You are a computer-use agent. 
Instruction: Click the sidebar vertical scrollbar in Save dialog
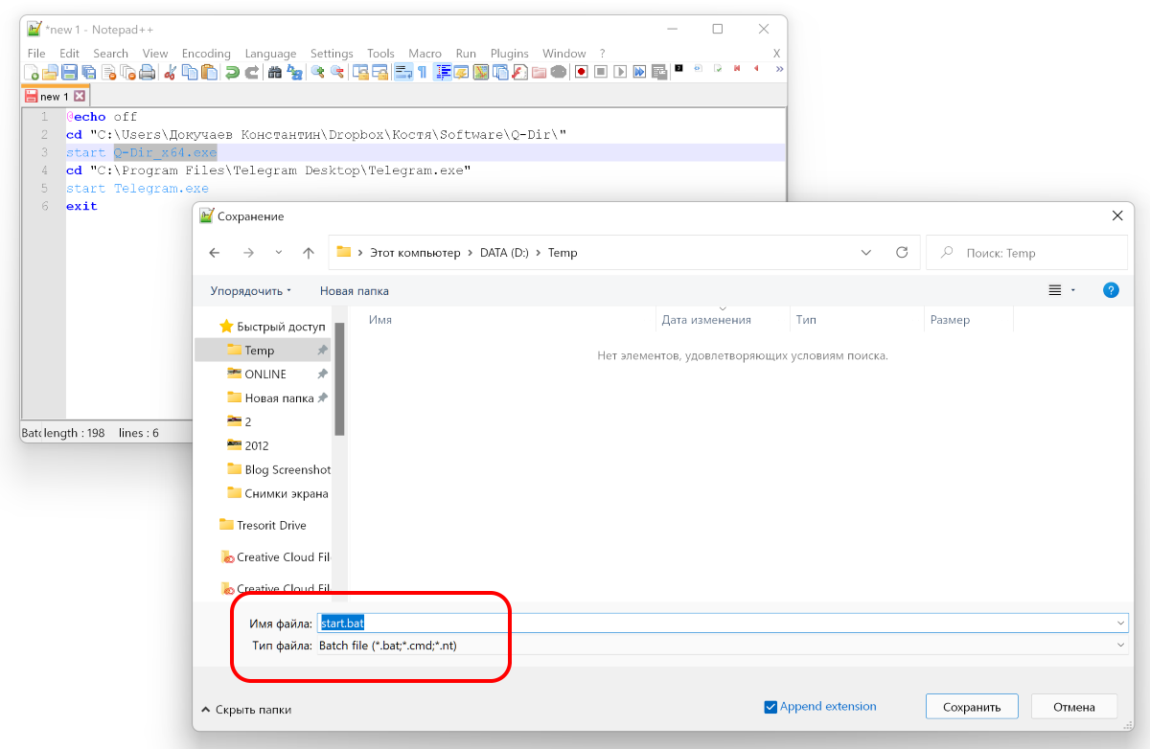(339, 378)
